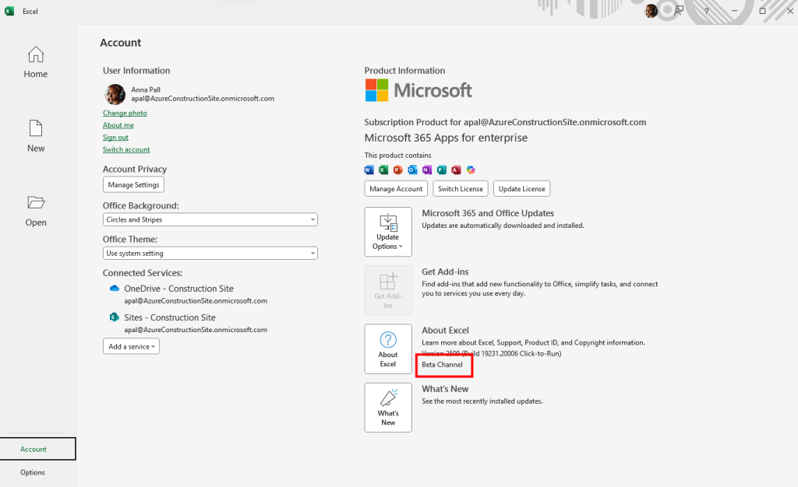Screen dimensions: 798x487
Task: Click the Product Information heading
Action: point(404,71)
